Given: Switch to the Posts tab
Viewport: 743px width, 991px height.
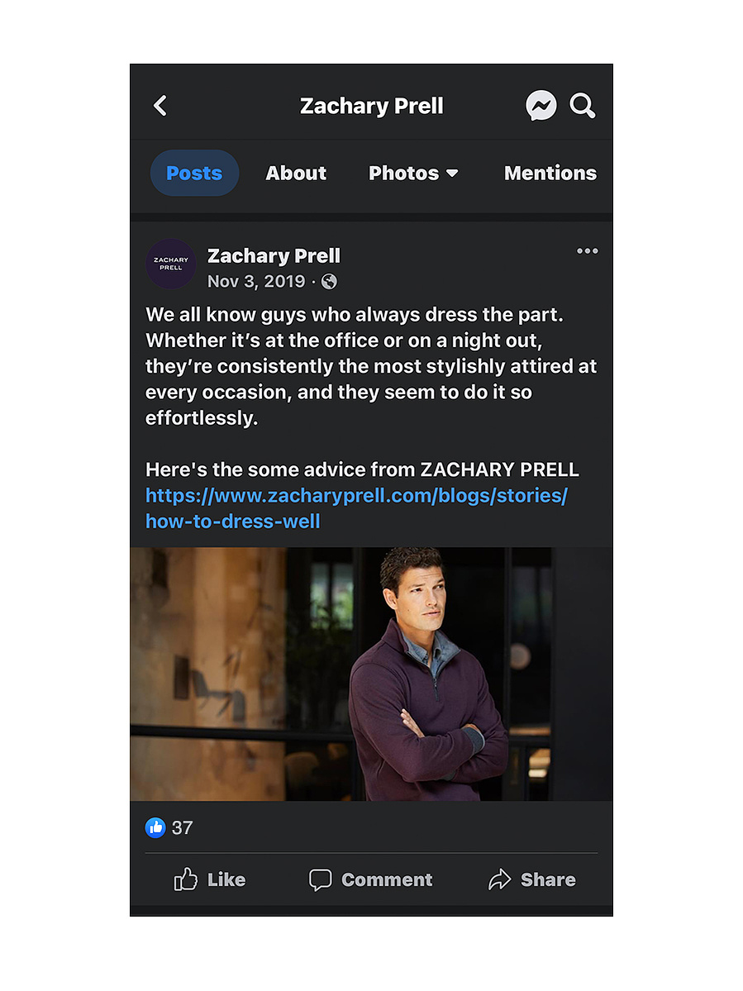Looking at the screenshot, I should pos(194,174).
